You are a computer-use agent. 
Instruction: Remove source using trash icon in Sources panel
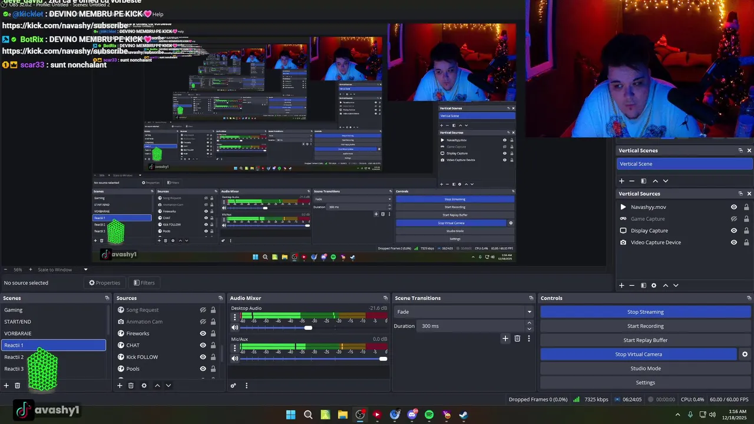[131, 386]
